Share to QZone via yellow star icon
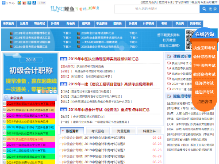The image size is (219, 164). coord(19,3)
